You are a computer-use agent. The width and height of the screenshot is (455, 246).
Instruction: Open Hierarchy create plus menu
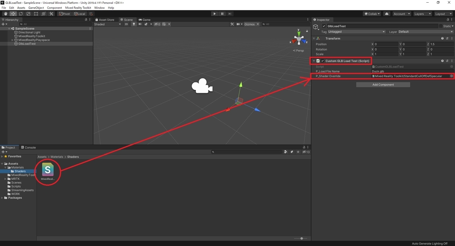click(4, 24)
